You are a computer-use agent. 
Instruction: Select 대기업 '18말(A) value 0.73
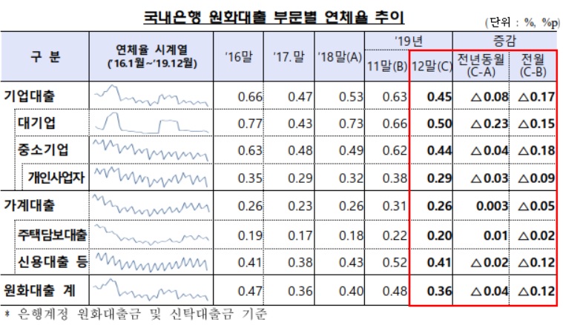coord(351,124)
